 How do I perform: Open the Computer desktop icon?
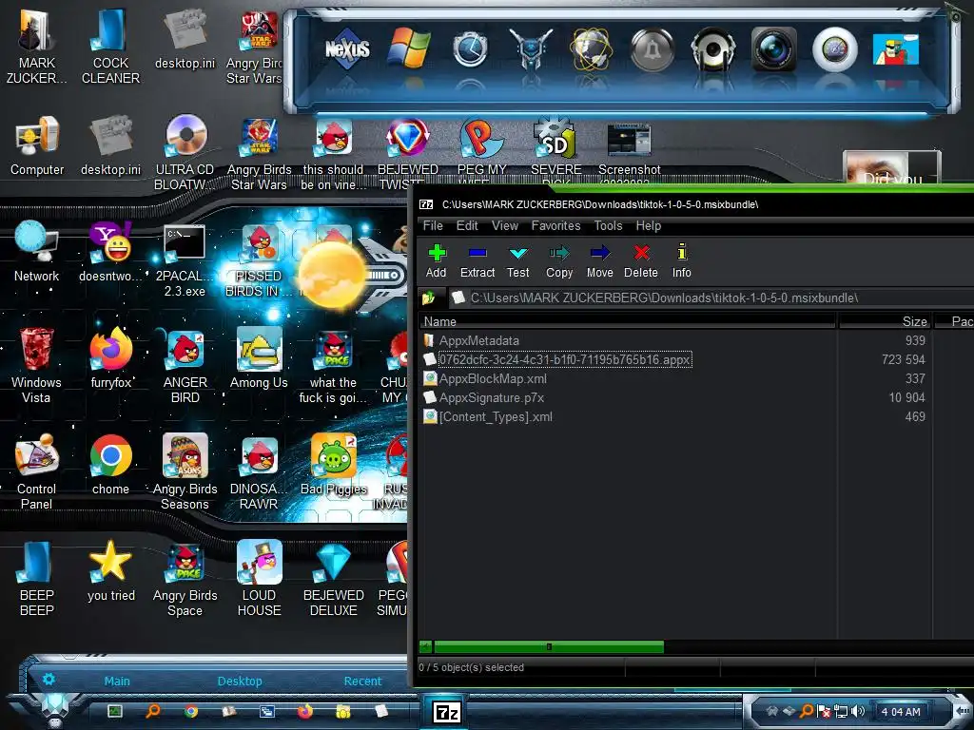37,146
